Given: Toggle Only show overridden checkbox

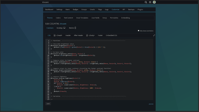Looking at the screenshot, I should tap(138, 31).
